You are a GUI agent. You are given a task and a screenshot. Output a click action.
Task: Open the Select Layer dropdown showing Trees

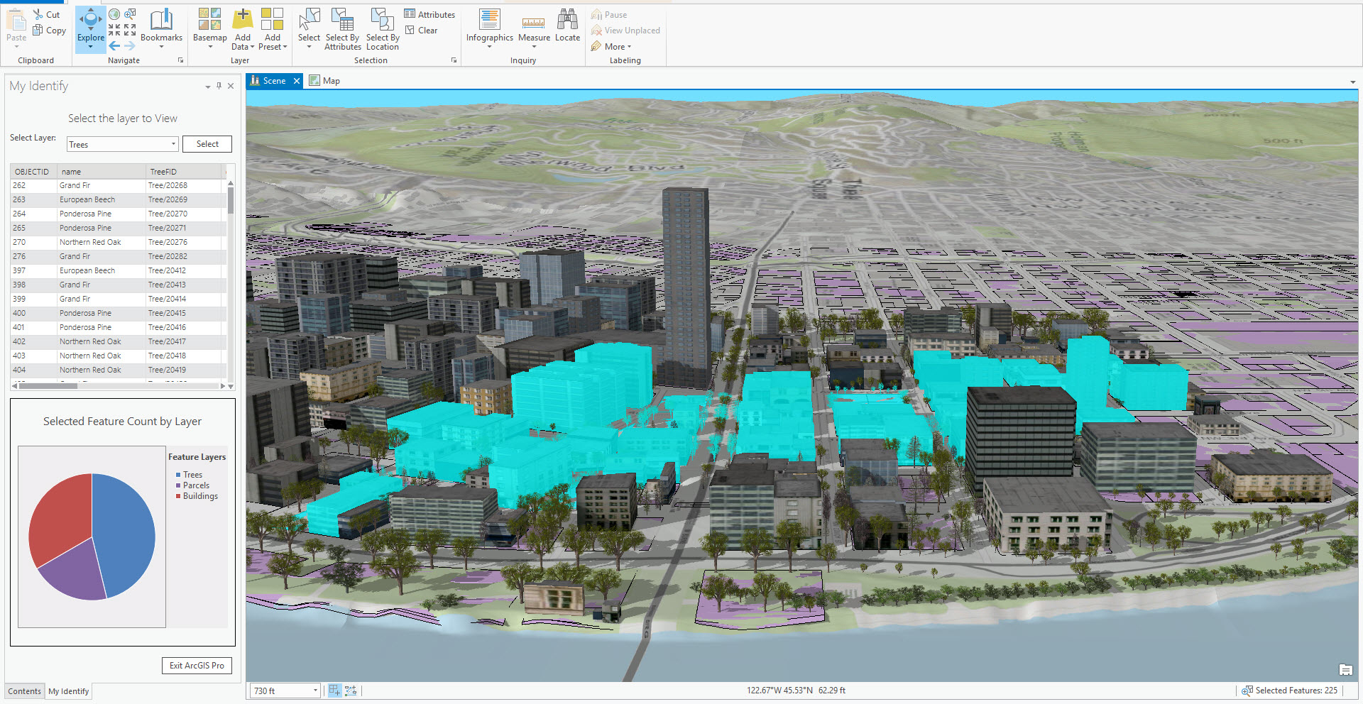[122, 144]
